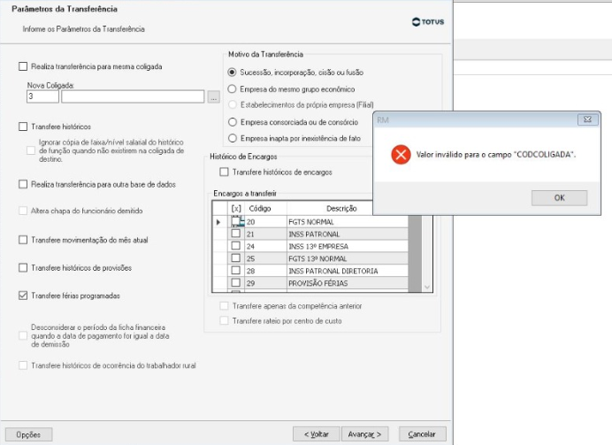Check Transfere históricos de encargos
This screenshot has height=445, width=612.
coord(224,172)
